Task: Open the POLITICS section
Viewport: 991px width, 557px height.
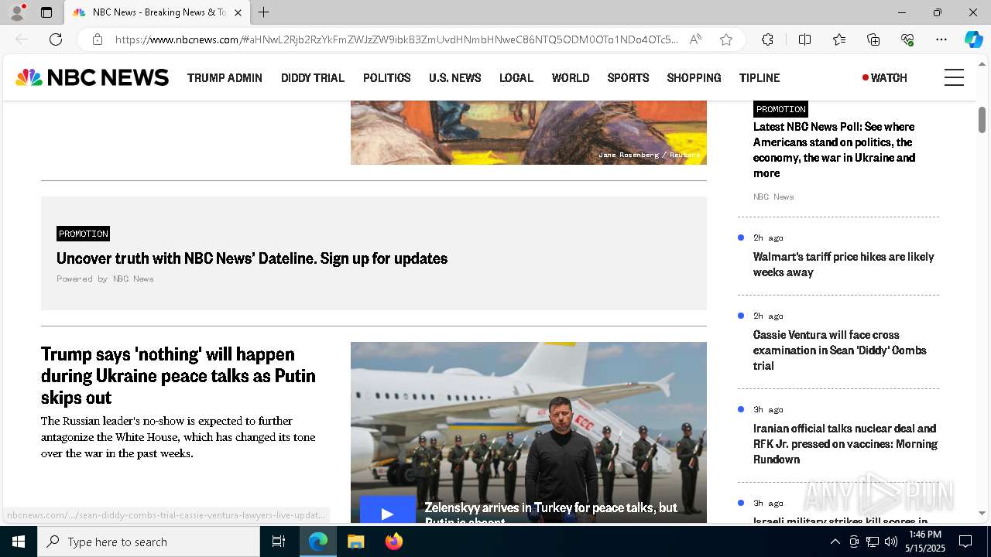Action: tap(386, 77)
